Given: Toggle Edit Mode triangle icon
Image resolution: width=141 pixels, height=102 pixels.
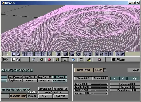Looking at the screenshot, I should (x=118, y=54).
